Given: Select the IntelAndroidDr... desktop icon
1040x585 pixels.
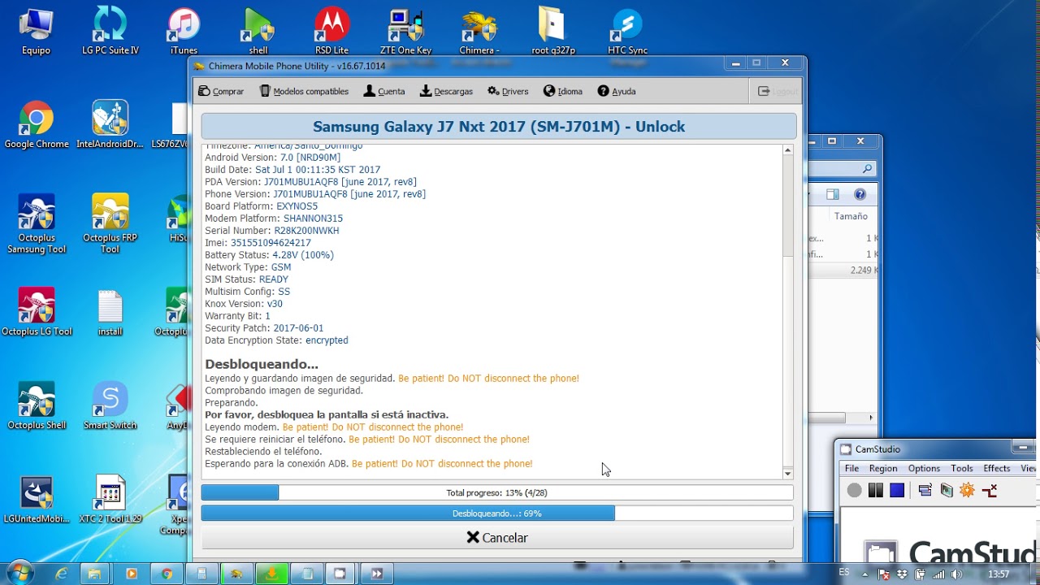Looking at the screenshot, I should (x=110, y=124).
